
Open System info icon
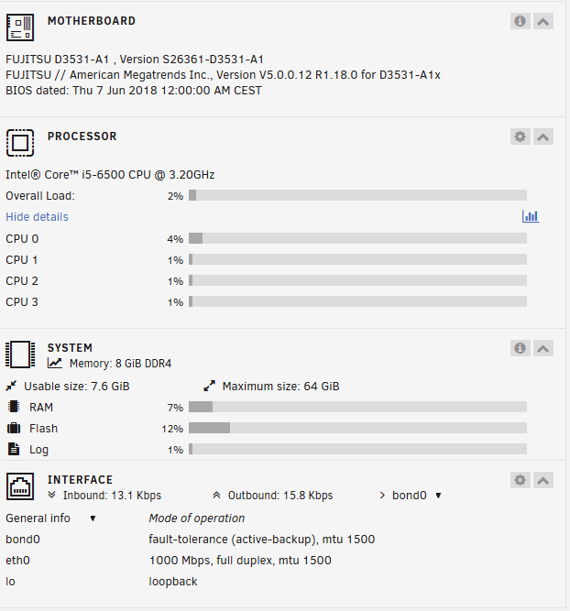(x=521, y=348)
